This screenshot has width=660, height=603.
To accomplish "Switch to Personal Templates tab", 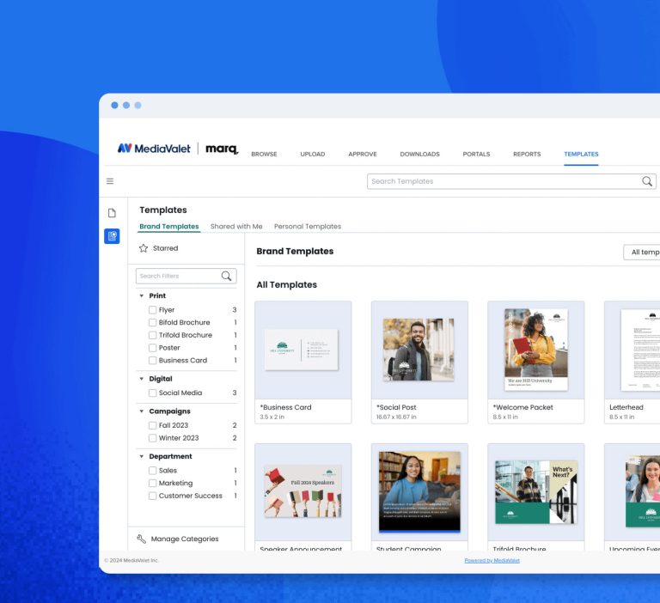I will (308, 227).
